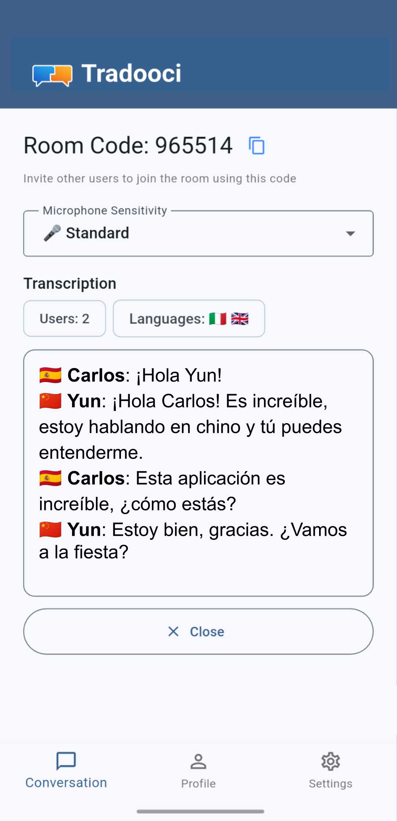Tap the Profile person icon

[x=198, y=761]
